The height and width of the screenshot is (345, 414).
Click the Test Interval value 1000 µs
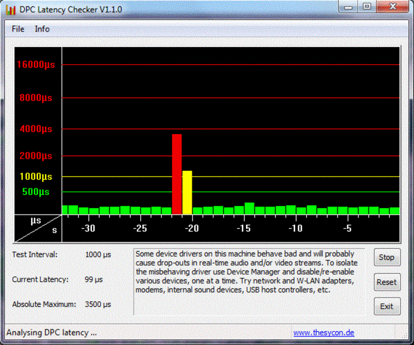pos(98,255)
